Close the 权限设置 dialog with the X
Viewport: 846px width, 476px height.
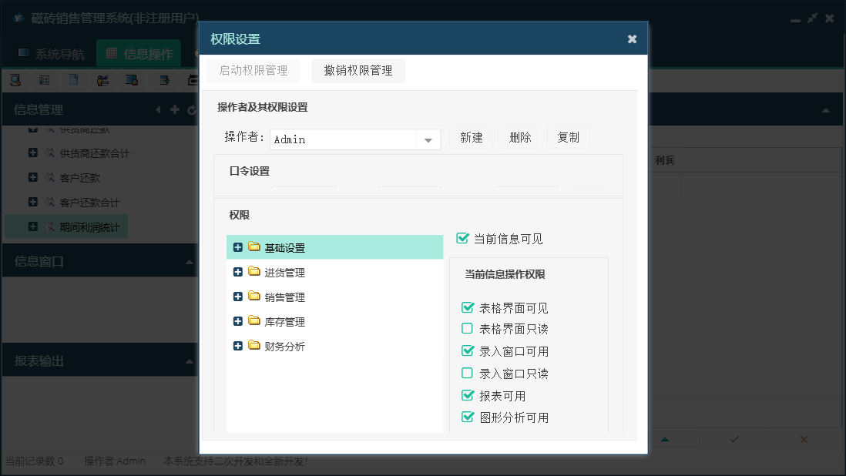(632, 39)
